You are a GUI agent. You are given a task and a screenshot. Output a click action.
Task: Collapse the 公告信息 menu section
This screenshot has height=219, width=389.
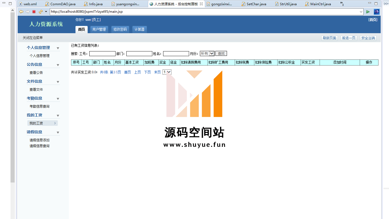click(x=58, y=65)
